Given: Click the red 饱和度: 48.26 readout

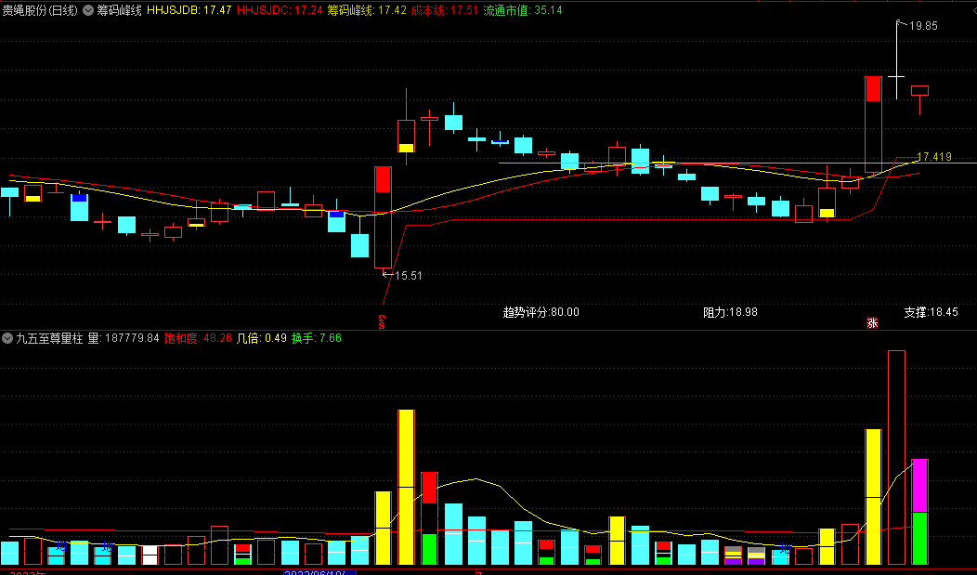Looking at the screenshot, I should 198,338.
